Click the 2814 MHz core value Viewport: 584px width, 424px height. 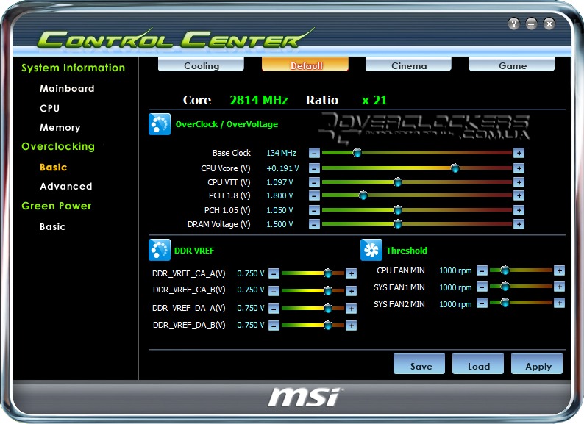259,100
